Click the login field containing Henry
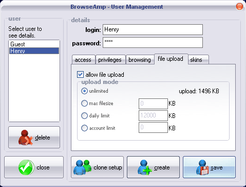The image size is (246, 187). point(153,29)
